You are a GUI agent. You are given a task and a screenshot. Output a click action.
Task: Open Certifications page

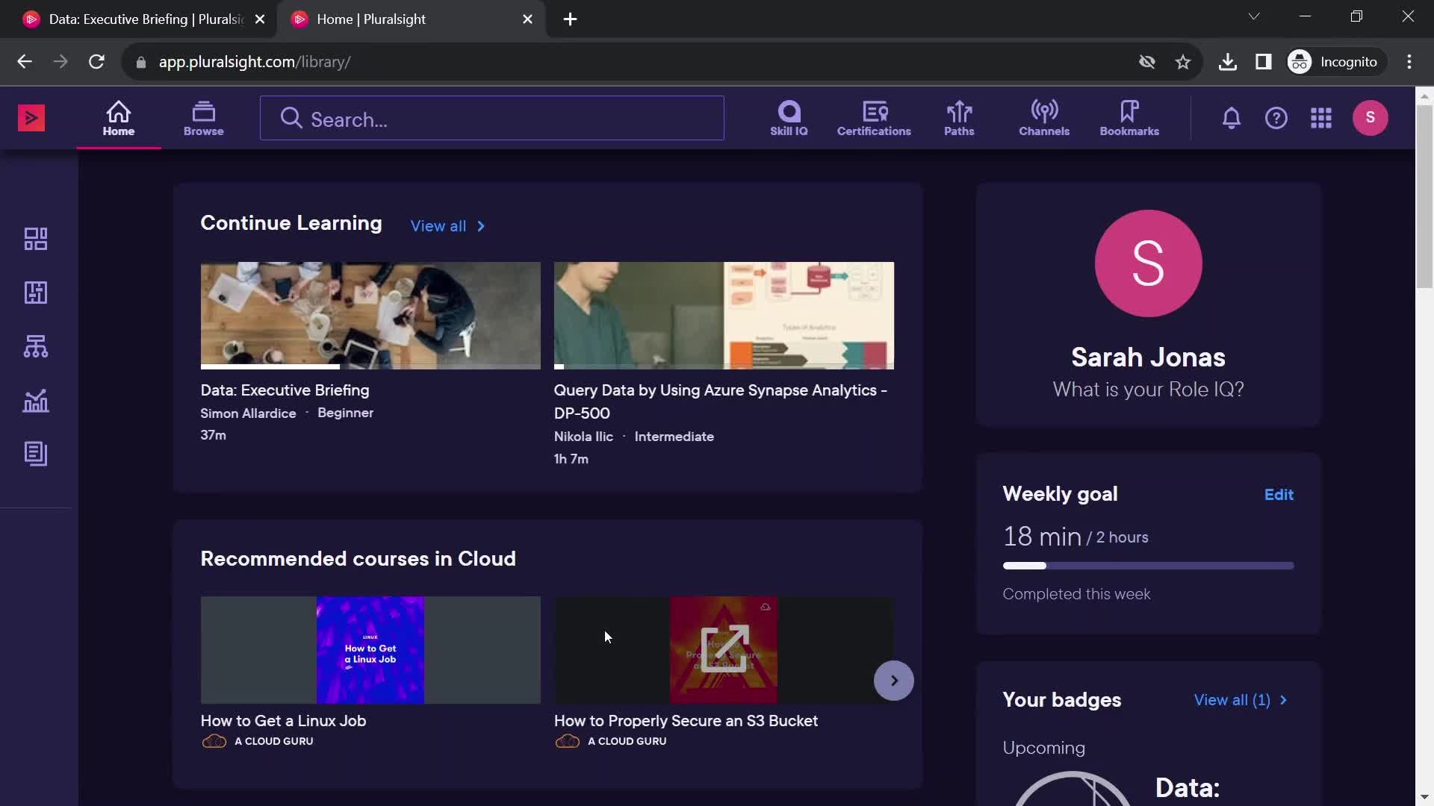tap(874, 118)
